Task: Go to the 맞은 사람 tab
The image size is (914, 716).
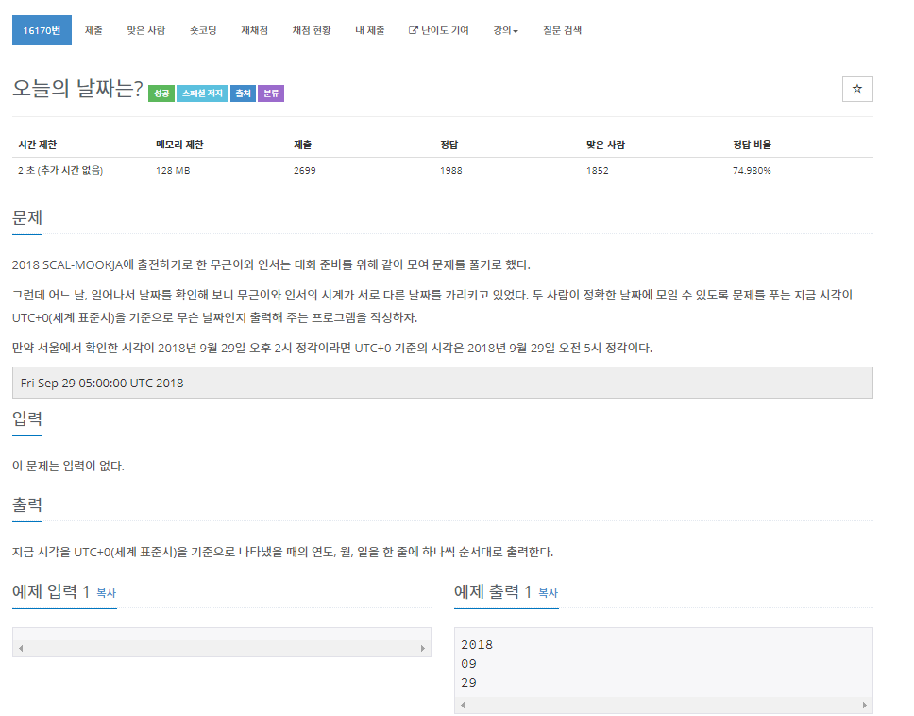Action: click(145, 30)
